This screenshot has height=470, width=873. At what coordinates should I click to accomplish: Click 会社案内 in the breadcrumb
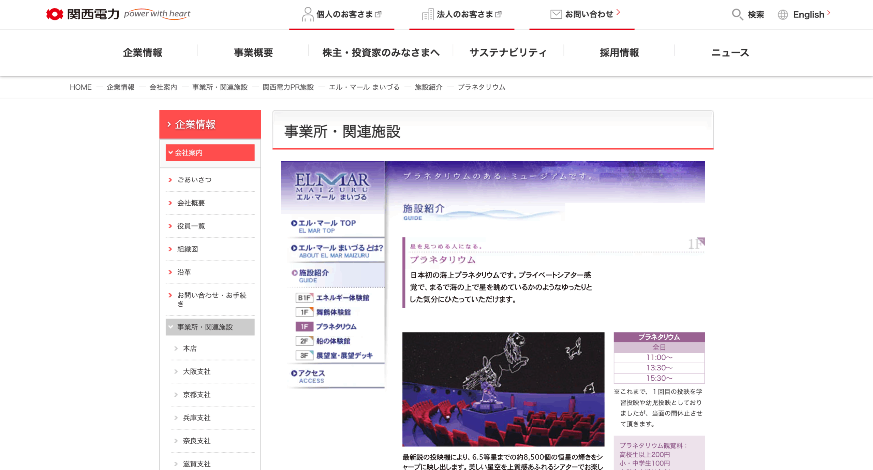163,87
